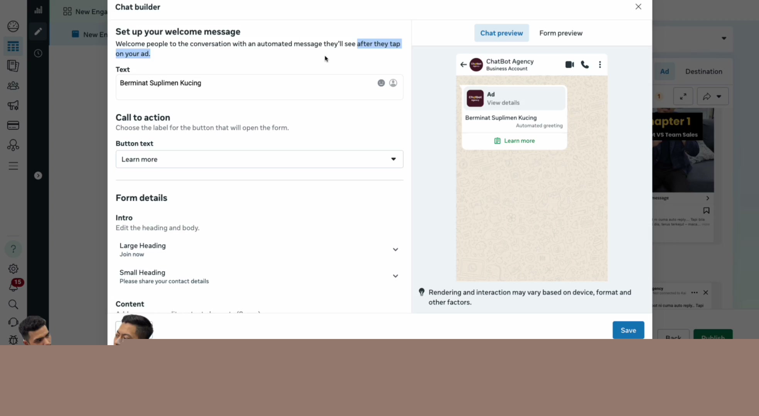Expand the dark panel with arrow toggle
This screenshot has width=759, height=416.
pos(38,176)
